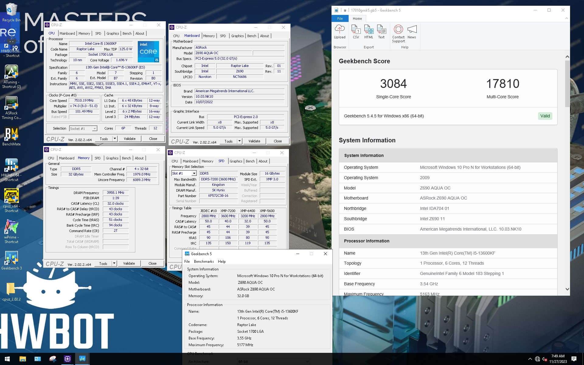The image size is (584, 365).
Task: Launch wPrime shortcut on desktop
Action: pyautogui.click(x=11, y=232)
